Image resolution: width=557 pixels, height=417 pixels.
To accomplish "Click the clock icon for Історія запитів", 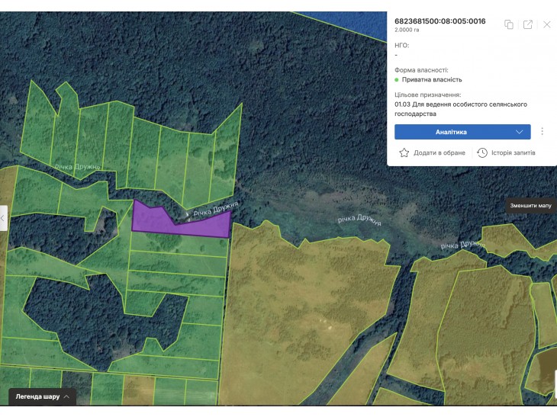I will 482,152.
